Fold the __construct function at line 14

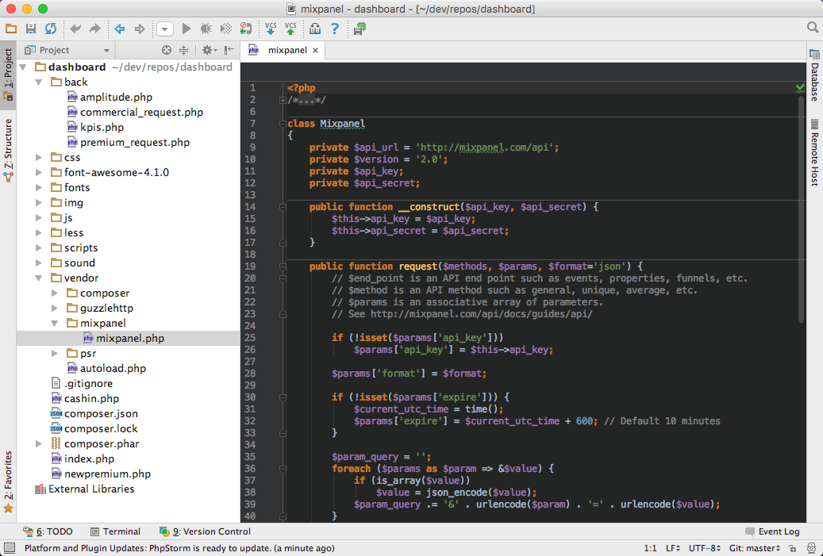283,207
